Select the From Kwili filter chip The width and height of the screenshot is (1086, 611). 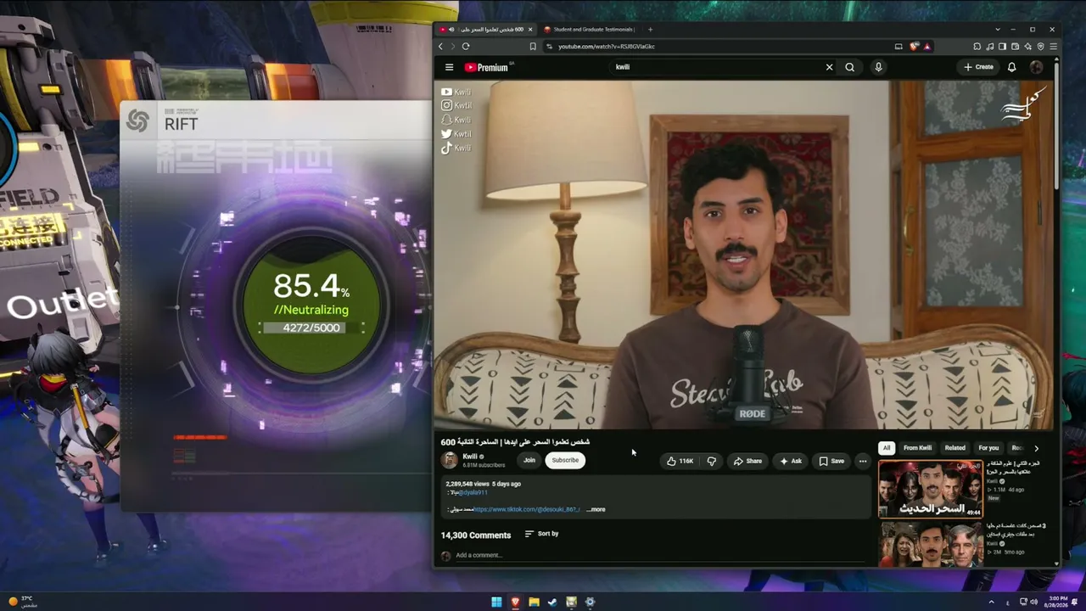[917, 448]
